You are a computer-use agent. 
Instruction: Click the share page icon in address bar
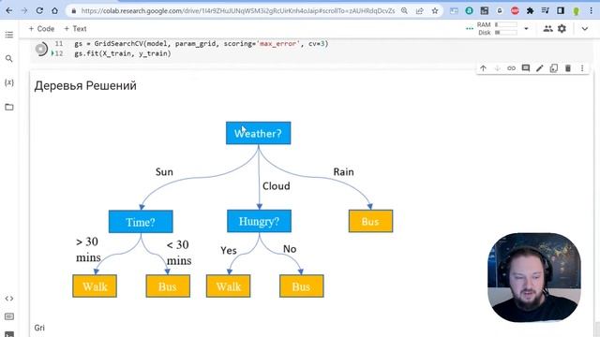pos(419,11)
